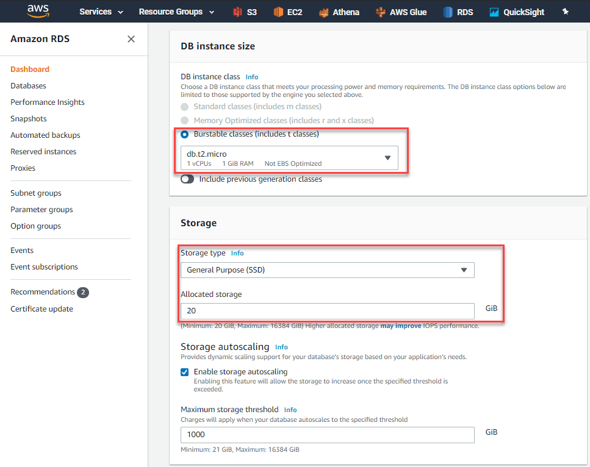The height and width of the screenshot is (467, 590).
Task: Click the AWS logo home icon
Action: 38,12
